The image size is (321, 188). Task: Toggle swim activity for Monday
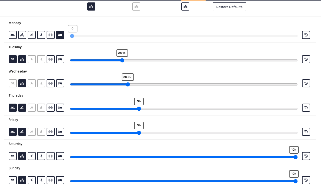coord(13,35)
